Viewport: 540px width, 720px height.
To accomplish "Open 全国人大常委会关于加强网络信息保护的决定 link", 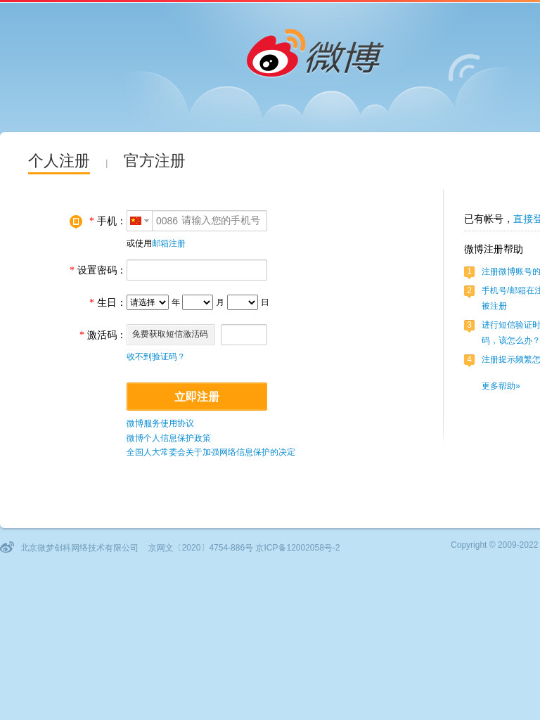I will (x=211, y=452).
